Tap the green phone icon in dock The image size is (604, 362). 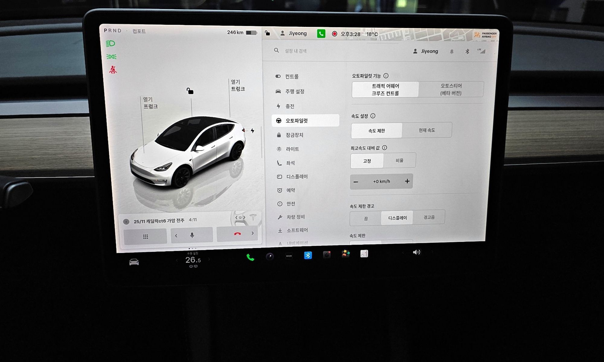pyautogui.click(x=250, y=257)
